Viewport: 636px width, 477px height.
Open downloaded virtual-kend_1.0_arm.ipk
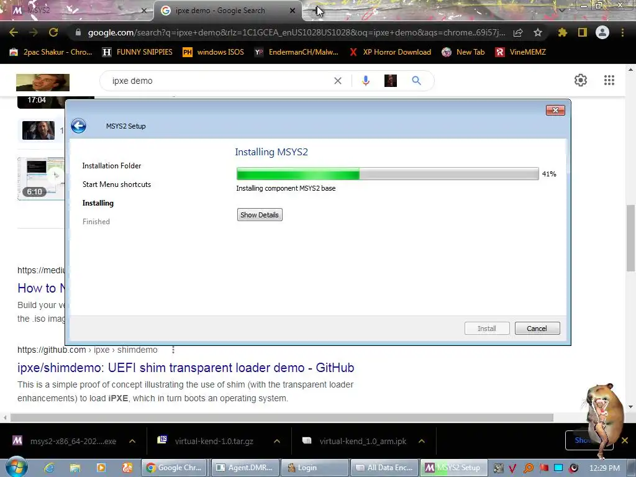pos(356,441)
